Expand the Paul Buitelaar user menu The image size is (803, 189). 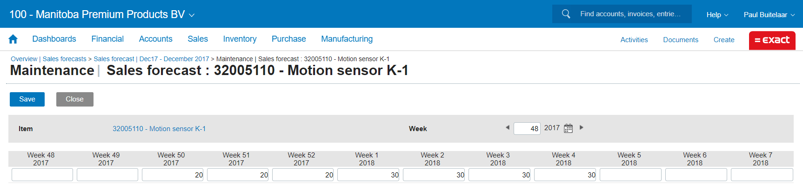coord(769,15)
